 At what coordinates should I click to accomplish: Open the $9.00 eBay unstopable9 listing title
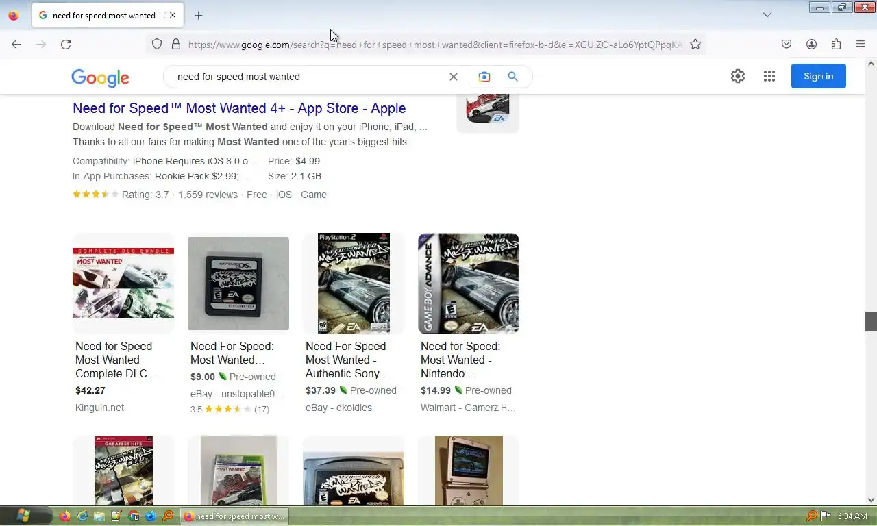[x=232, y=353]
